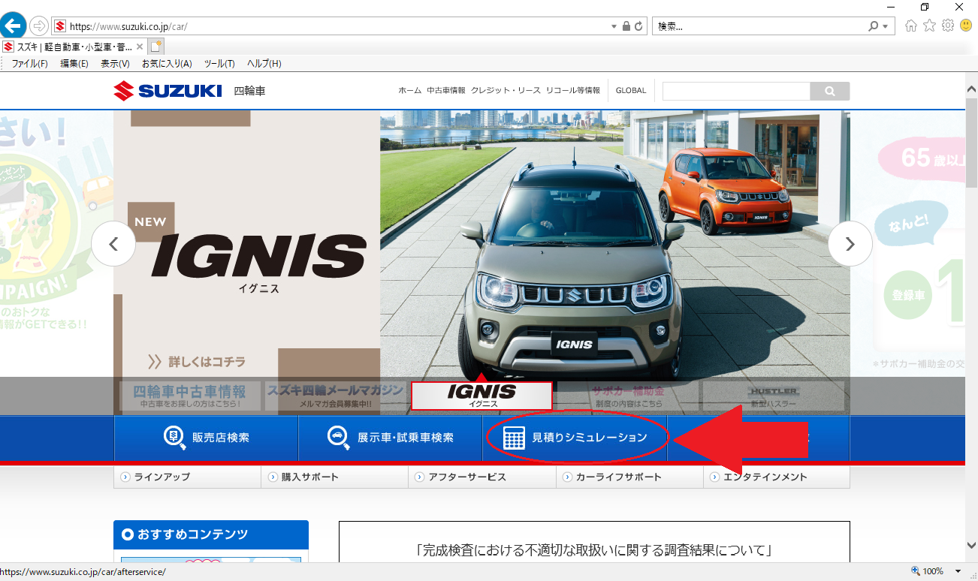This screenshot has height=581, width=978.
Task: Open the Favorites star icon
Action: [929, 26]
